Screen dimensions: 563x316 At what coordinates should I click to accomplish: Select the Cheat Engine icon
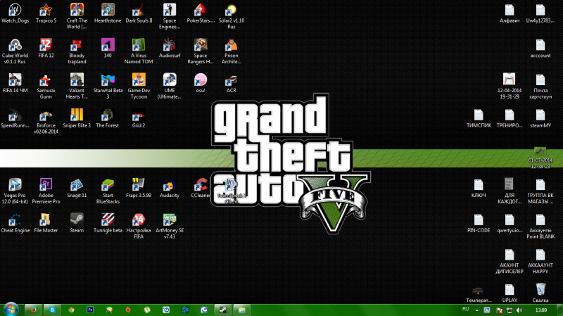pos(15,222)
